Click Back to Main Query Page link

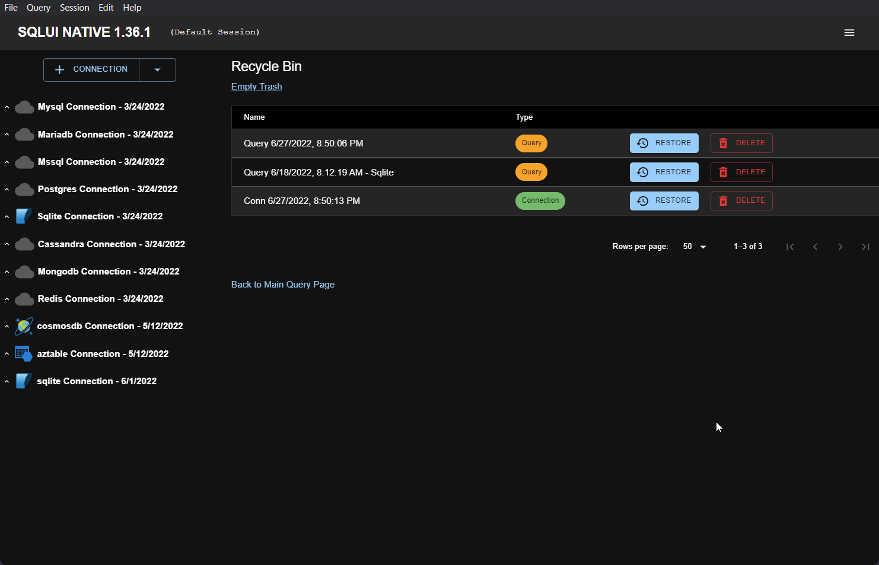[283, 285]
